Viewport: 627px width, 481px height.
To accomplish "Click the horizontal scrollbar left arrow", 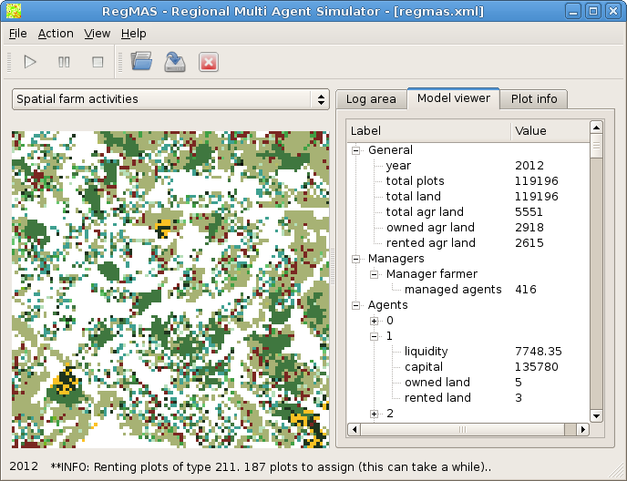I will 354,430.
